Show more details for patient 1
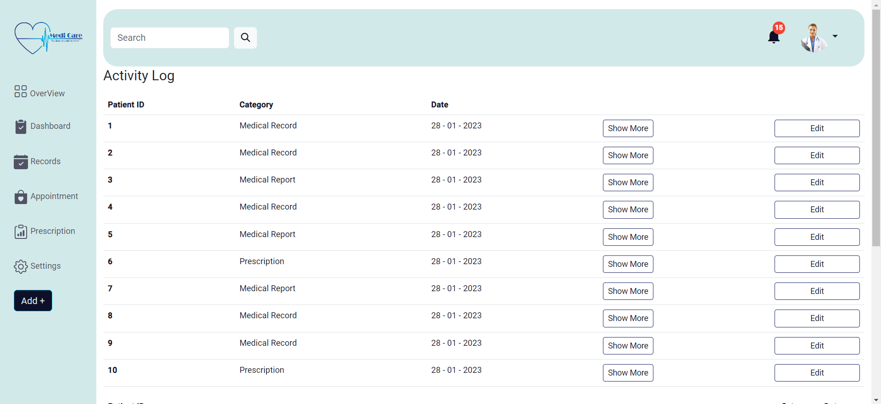This screenshot has height=404, width=881. (x=628, y=128)
